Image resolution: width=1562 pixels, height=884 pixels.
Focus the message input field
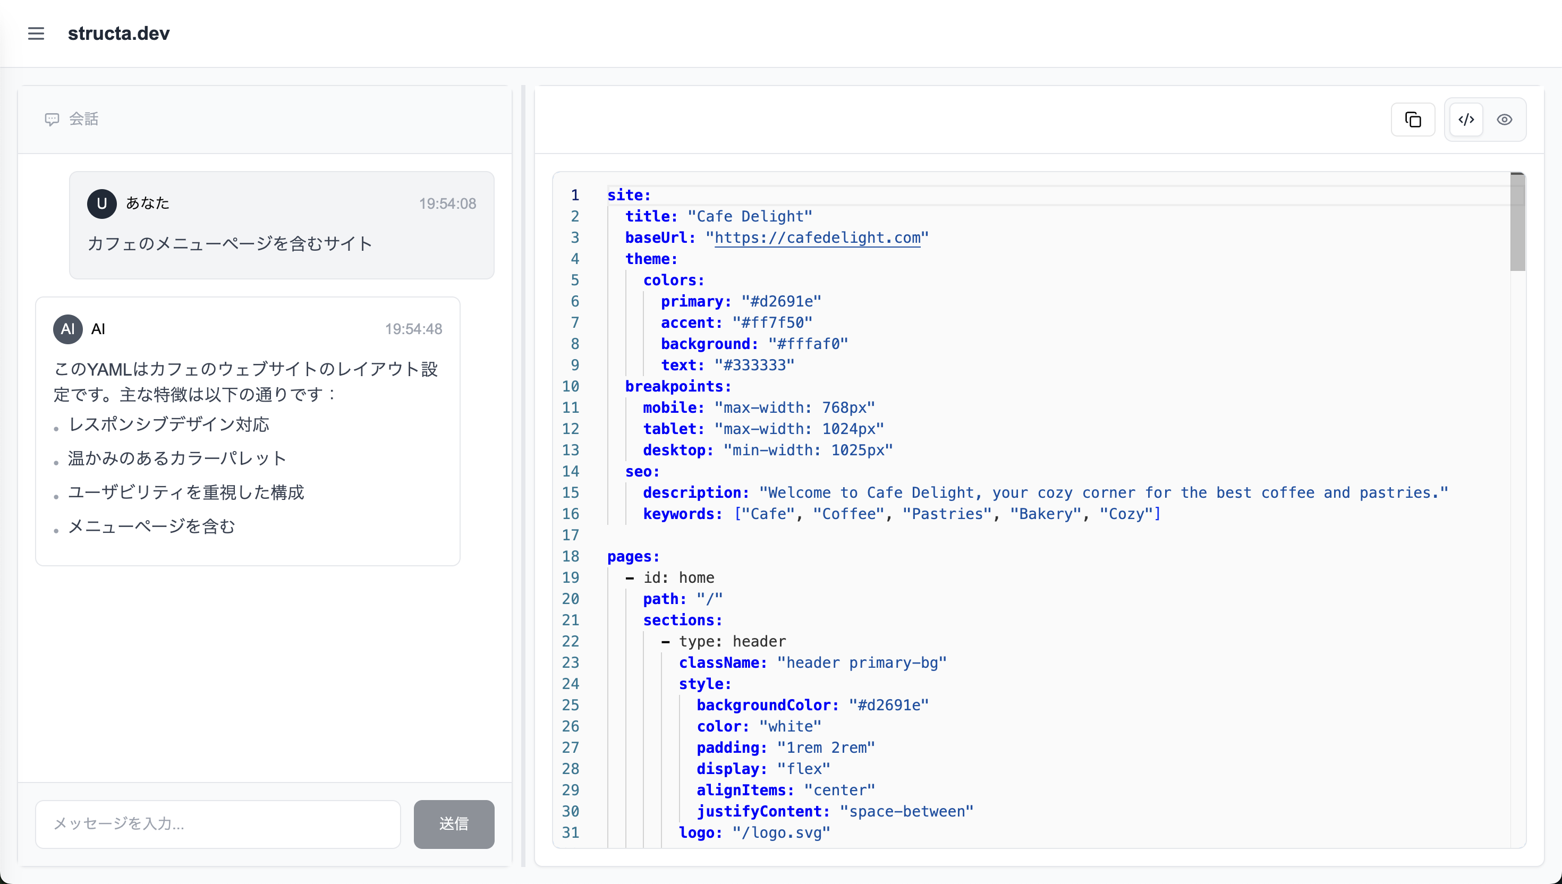click(218, 823)
